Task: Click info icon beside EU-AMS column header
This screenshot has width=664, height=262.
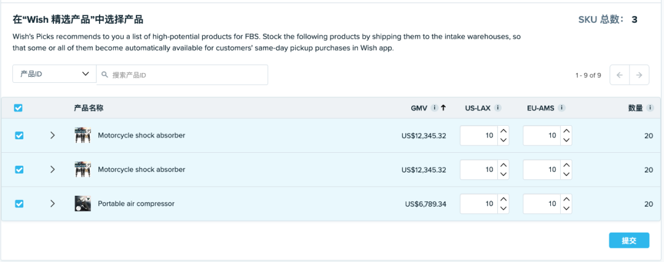Action: pyautogui.click(x=562, y=108)
